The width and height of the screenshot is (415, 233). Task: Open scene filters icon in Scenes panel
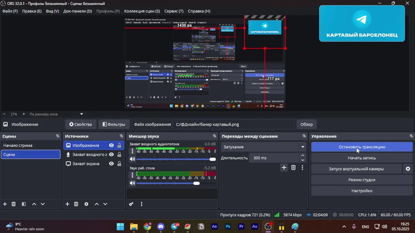point(24,204)
